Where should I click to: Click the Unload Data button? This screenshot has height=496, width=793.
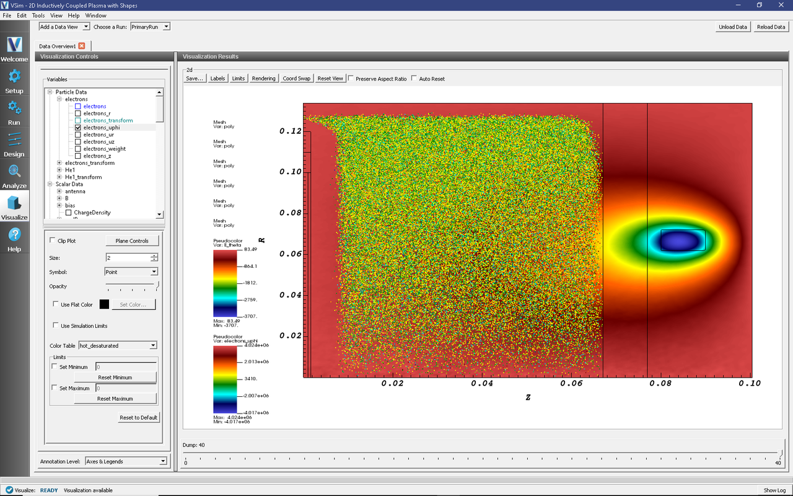click(x=733, y=27)
